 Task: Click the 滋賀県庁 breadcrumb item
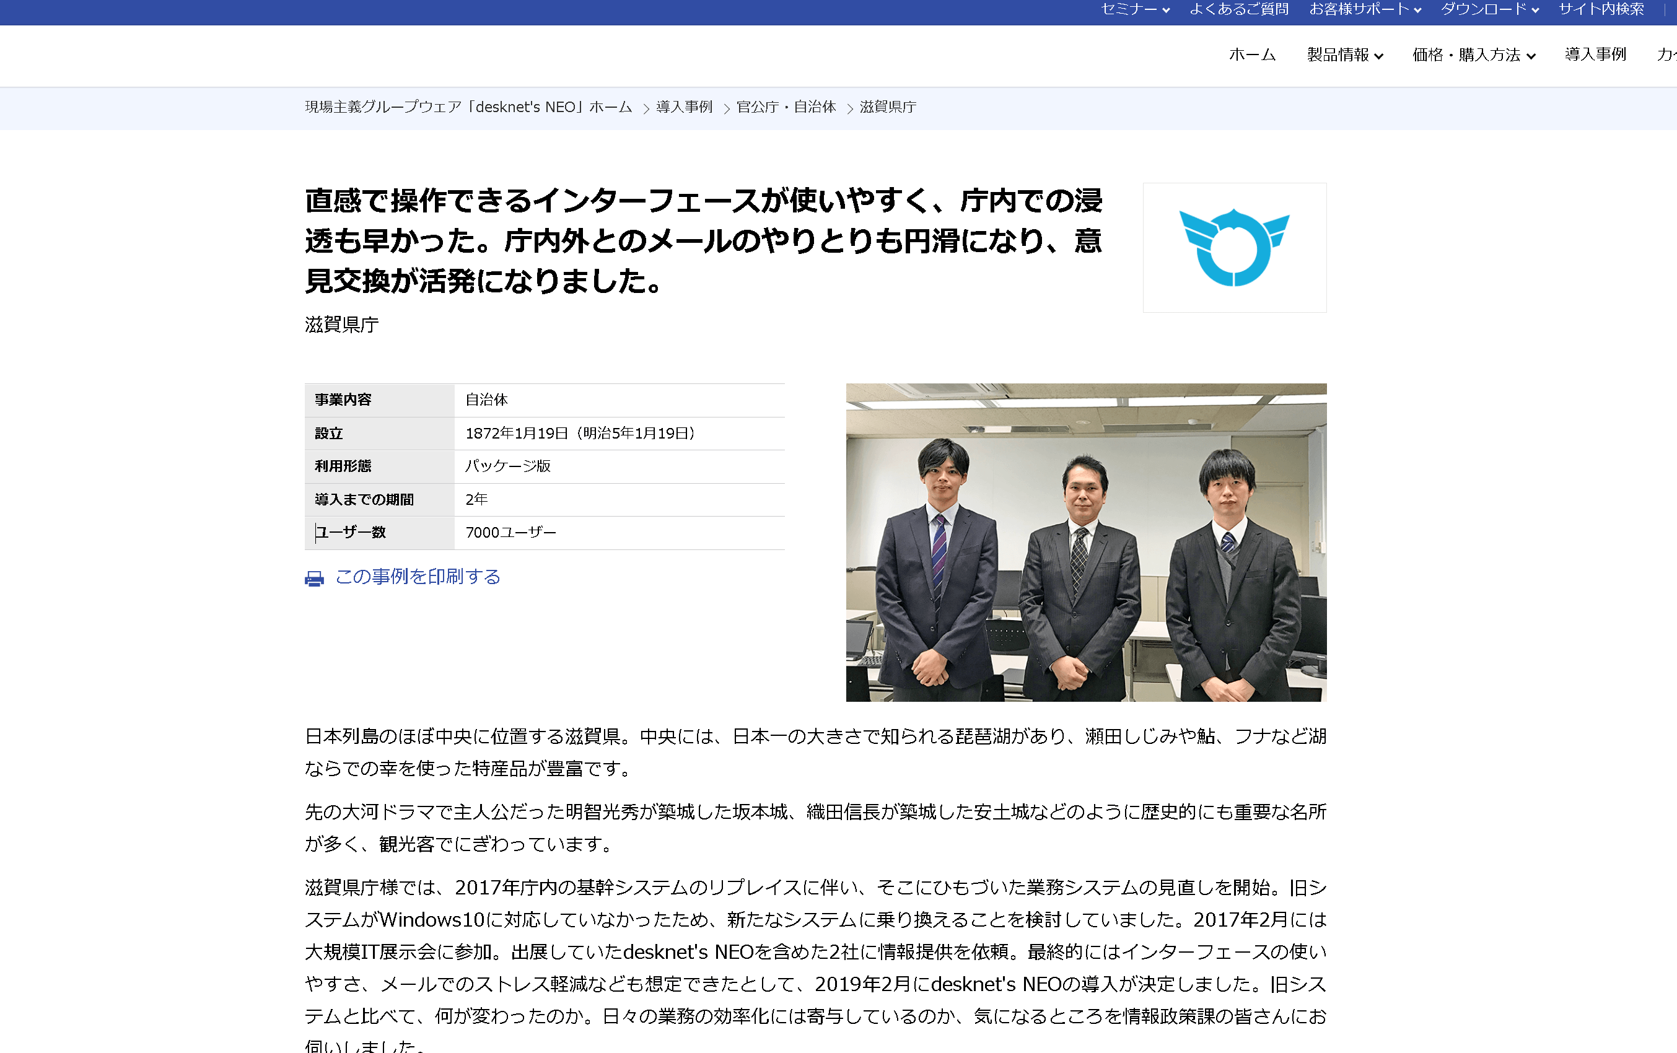(888, 107)
